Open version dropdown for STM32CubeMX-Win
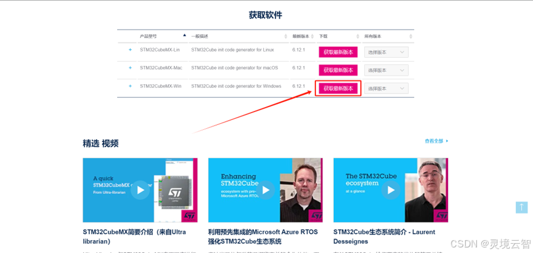Viewport: 533px width, 253px height. click(x=386, y=89)
